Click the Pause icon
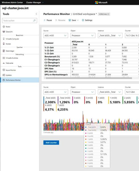The width and height of the screenshot is (139, 171). pos(44,20)
